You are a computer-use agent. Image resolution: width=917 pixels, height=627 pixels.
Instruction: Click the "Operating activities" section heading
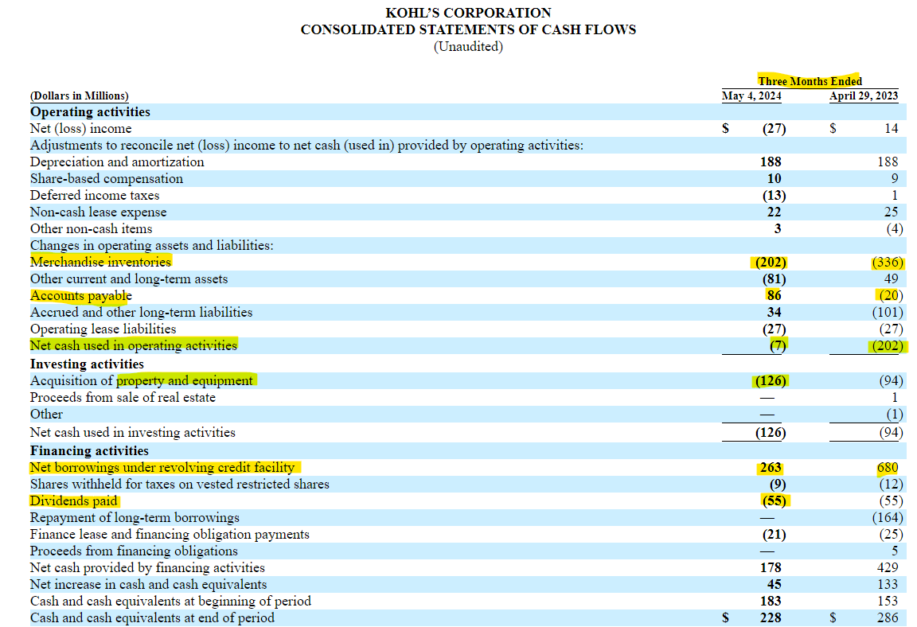[x=82, y=111]
